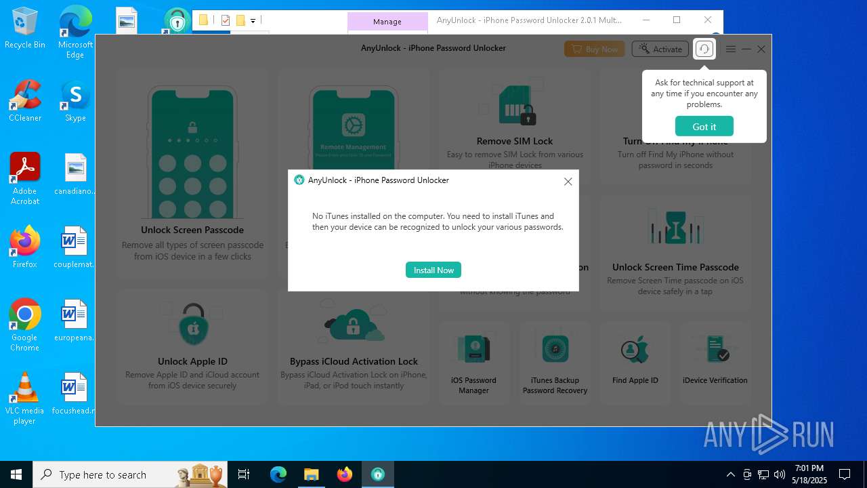Click the Activate button
867x488 pixels.
click(660, 49)
